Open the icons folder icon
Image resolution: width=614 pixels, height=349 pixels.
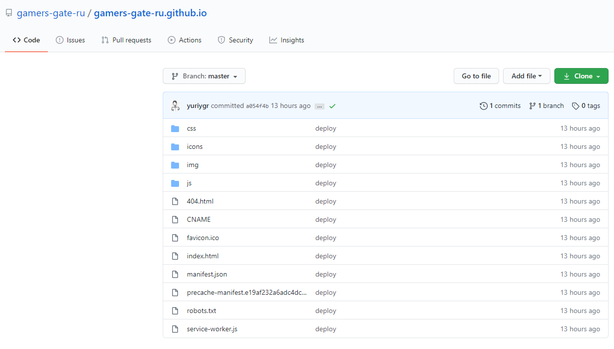pos(175,147)
